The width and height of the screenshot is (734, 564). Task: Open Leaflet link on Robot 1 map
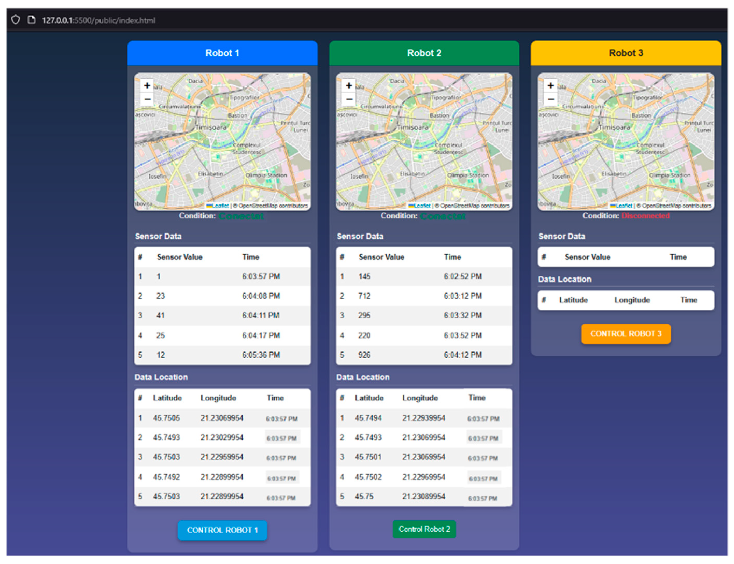220,206
